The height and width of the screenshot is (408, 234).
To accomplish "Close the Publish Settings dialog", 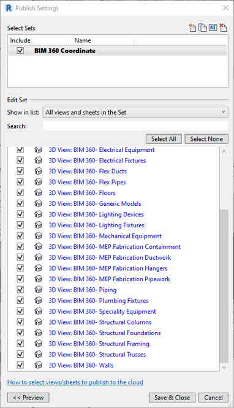I will pos(225,8).
